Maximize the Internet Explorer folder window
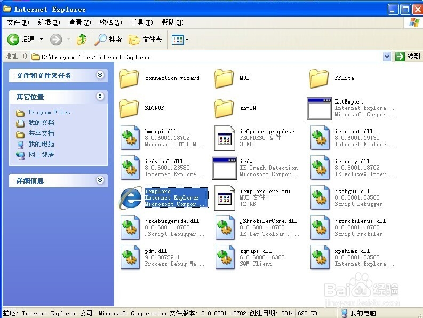The height and width of the screenshot is (318, 423). coord(405,10)
